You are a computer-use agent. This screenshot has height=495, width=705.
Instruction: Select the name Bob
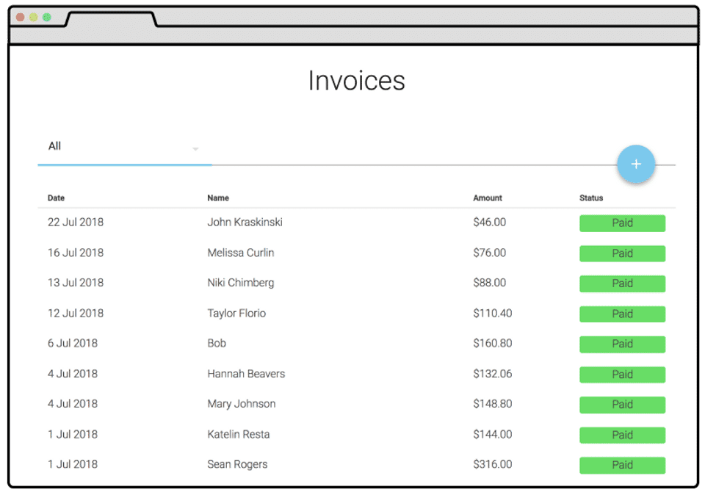(217, 344)
